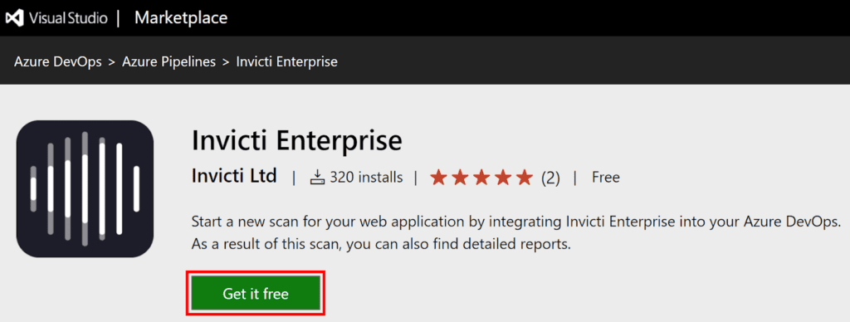This screenshot has height=322, width=850.
Task: Click the 320 installs text
Action: click(366, 178)
